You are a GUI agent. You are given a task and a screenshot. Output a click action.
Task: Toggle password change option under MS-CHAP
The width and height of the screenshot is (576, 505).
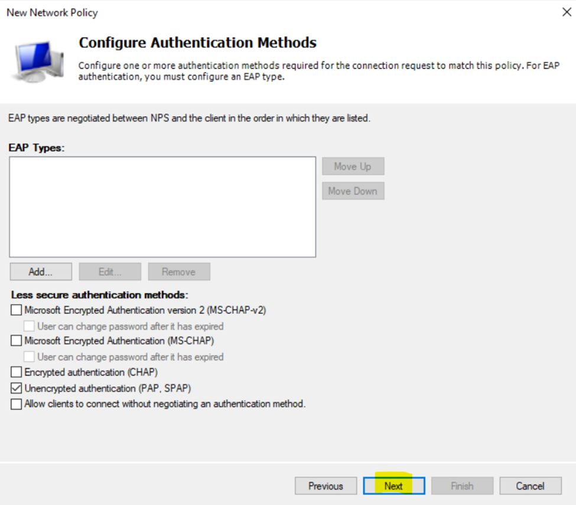pyautogui.click(x=29, y=356)
